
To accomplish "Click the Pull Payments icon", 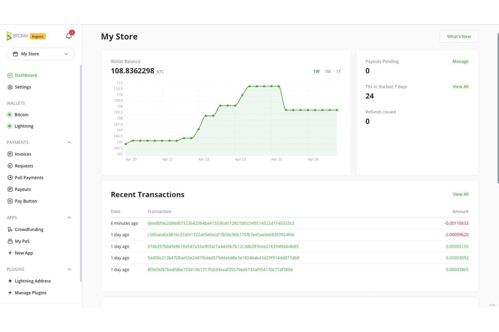I will tap(10, 178).
